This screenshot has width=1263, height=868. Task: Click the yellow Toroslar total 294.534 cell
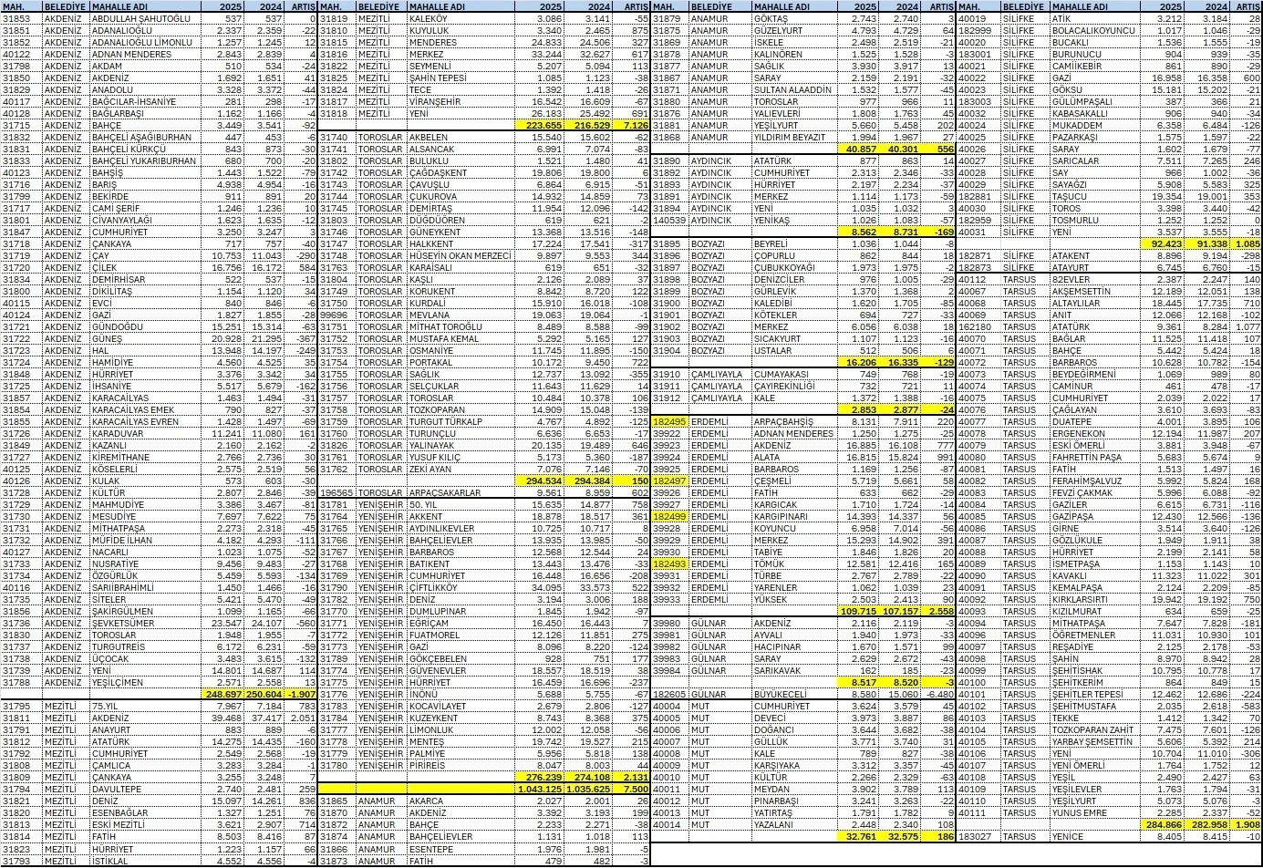539,480
